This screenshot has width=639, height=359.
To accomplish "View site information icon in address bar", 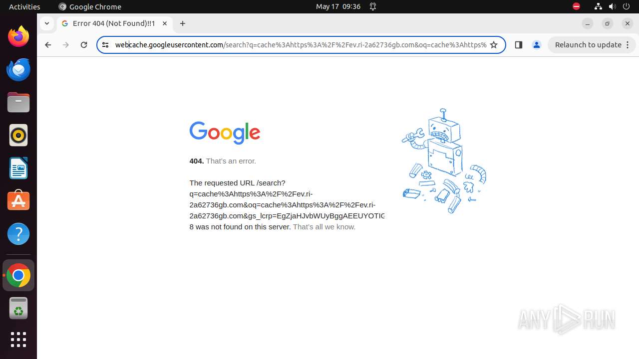I will pos(105,45).
